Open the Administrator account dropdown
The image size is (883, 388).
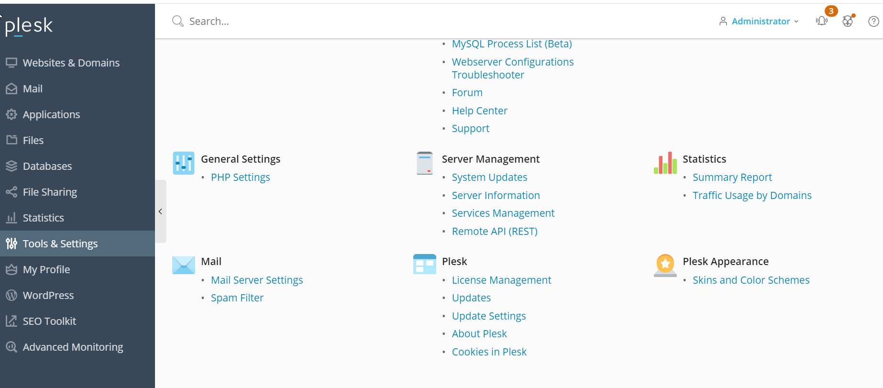[759, 21]
